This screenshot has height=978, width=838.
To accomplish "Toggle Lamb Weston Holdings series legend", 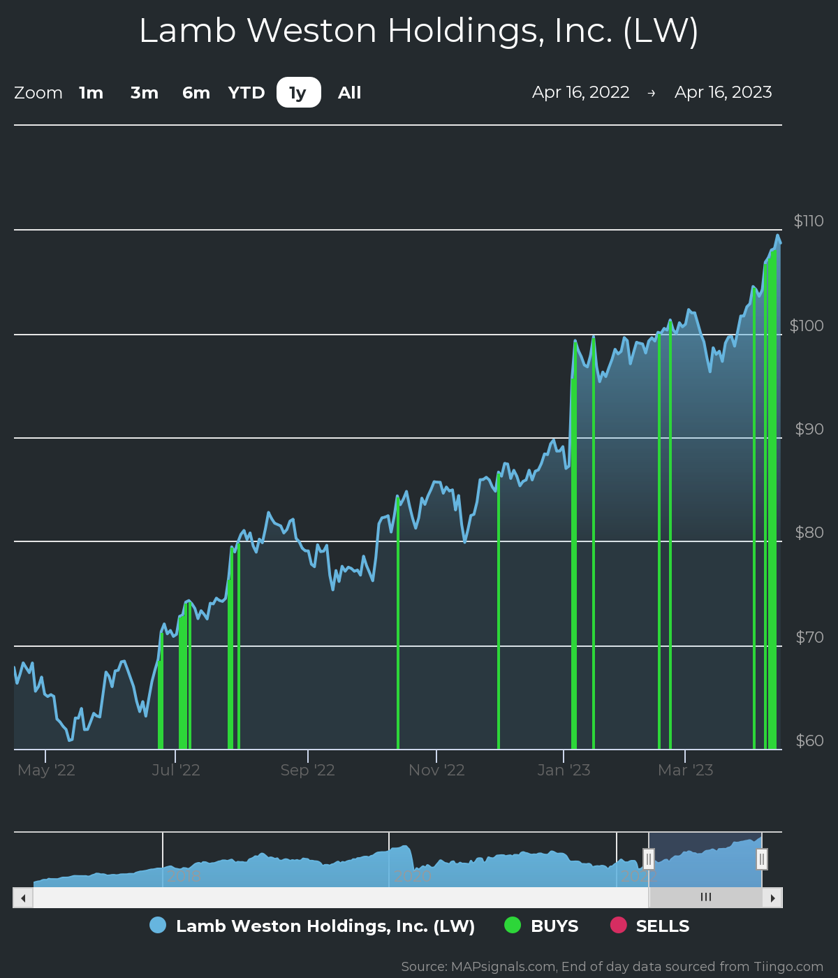I will [x=312, y=926].
